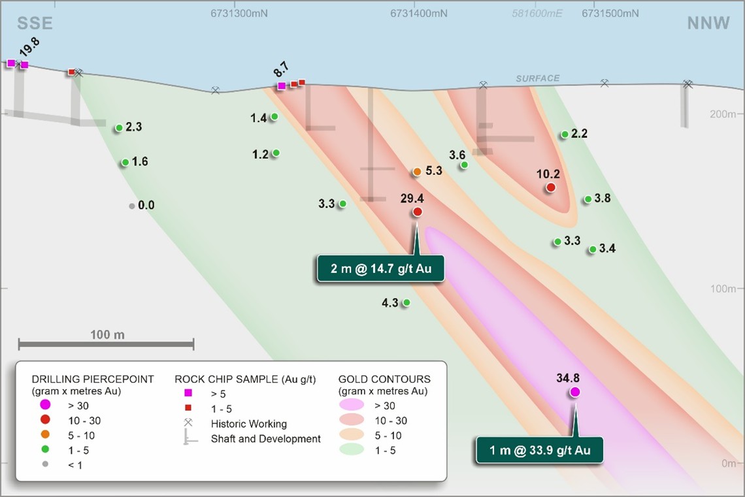Click the SURFACE line label
This screenshot has height=497, width=745.
(x=537, y=77)
